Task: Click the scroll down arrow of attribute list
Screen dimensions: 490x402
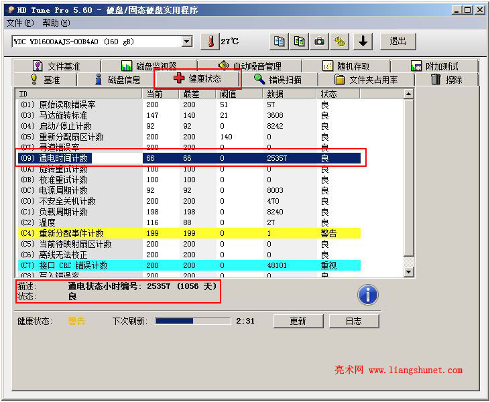Action: [x=409, y=272]
